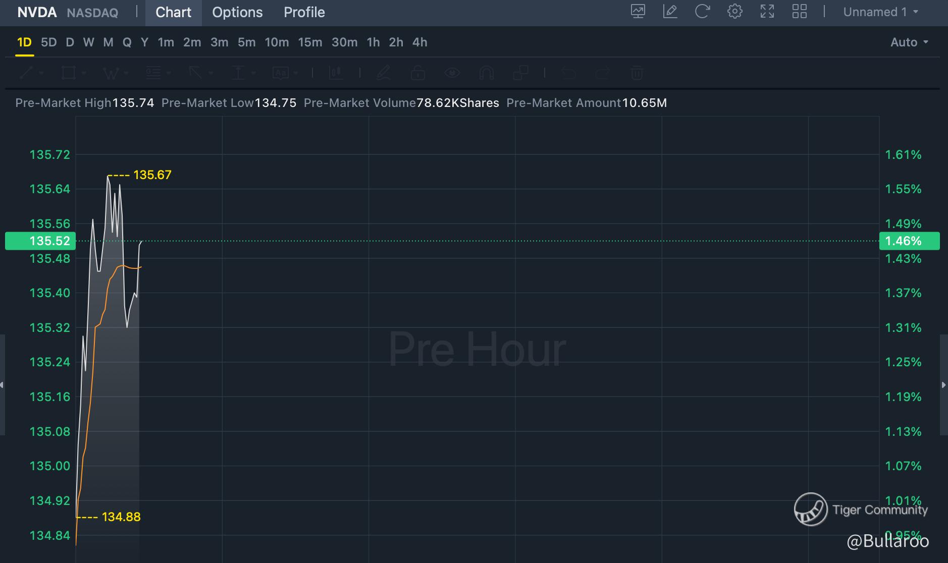Select the yearly Y timeframe
The width and height of the screenshot is (948, 563).
pyautogui.click(x=144, y=42)
